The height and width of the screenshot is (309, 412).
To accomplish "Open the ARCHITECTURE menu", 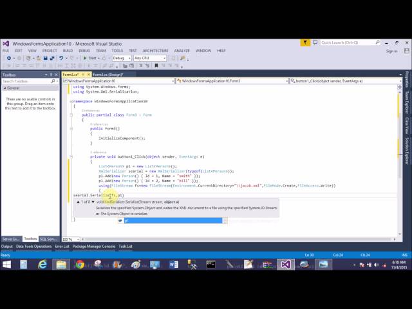I will coord(155,51).
